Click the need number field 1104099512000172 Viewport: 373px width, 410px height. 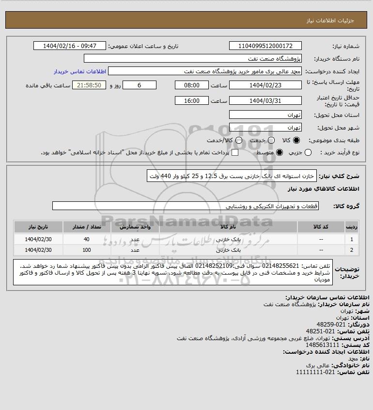[x=265, y=46]
